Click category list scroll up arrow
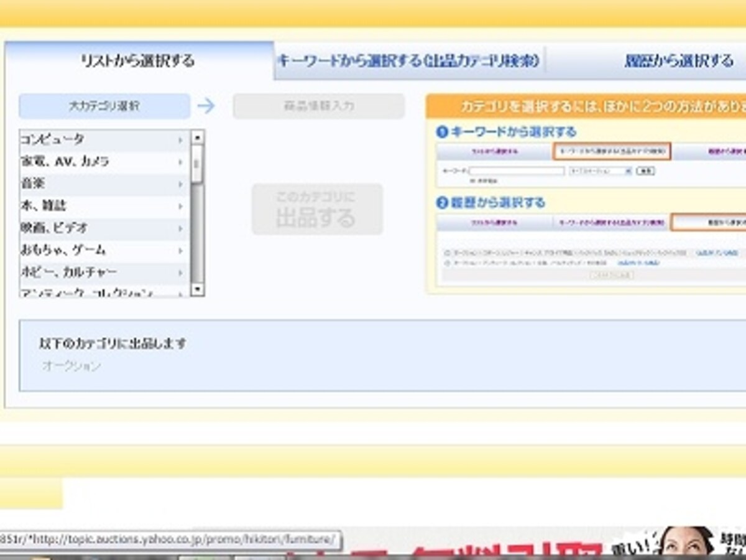 pos(197,137)
